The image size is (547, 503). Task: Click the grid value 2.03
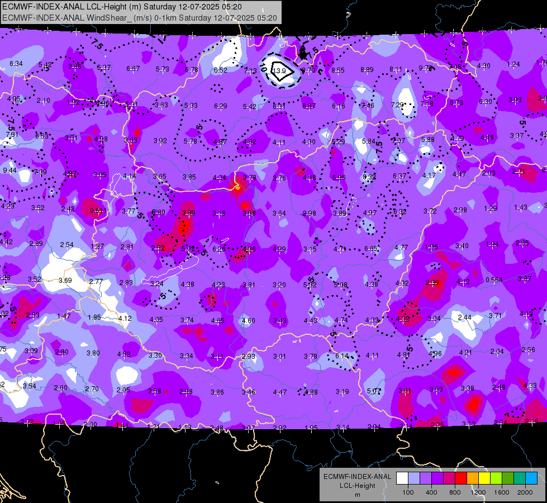point(489,173)
